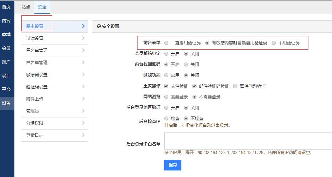332x177 pixels.
Task: Click the 安全设置 panel heading text
Action: click(111, 26)
